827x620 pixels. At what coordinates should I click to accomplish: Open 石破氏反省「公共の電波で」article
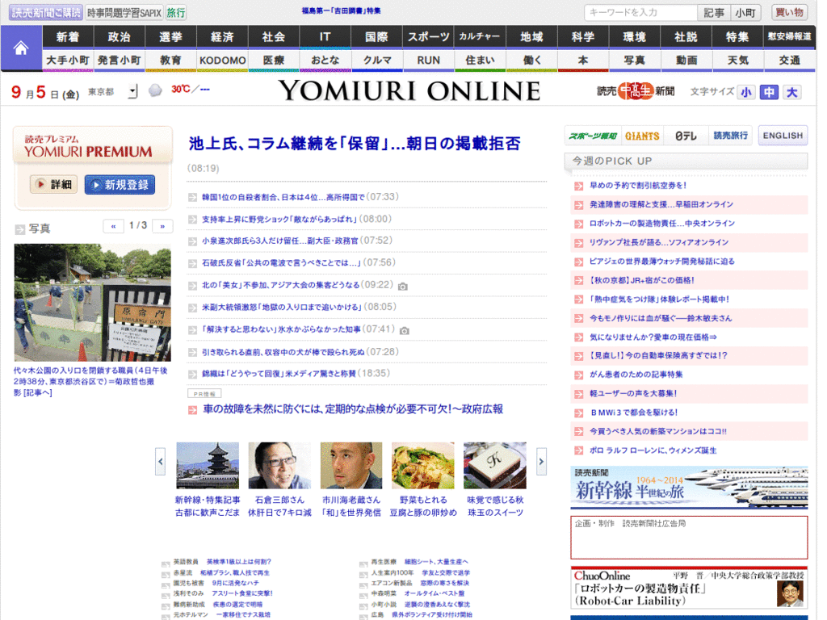[x=281, y=263]
